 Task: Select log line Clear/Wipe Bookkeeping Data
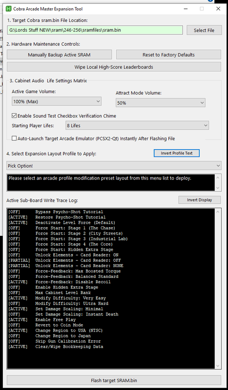pyautogui.click(x=55, y=347)
